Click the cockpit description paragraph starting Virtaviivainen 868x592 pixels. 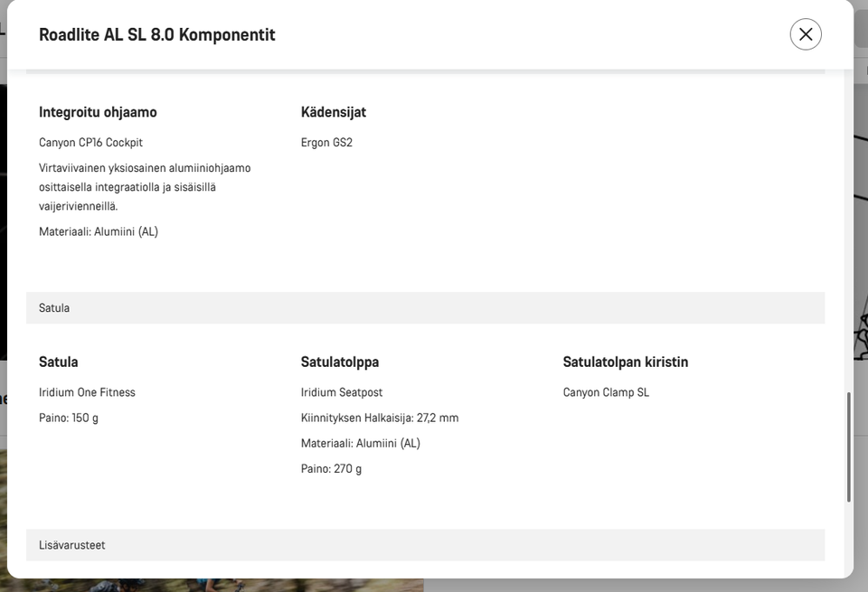pos(145,187)
